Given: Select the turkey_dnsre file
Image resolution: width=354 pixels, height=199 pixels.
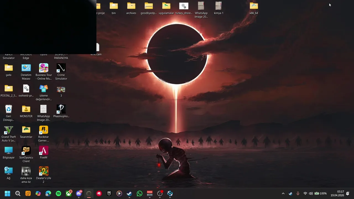Looking at the screenshot, I should point(184,8).
